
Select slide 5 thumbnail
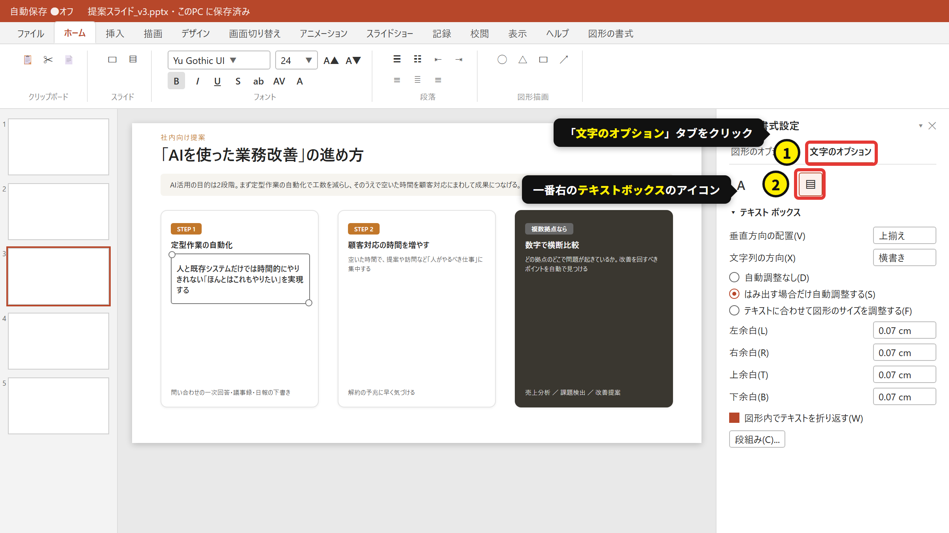[59, 406]
